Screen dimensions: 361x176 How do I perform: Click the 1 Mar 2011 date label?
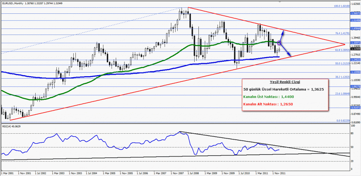pyautogui.click(x=262, y=172)
